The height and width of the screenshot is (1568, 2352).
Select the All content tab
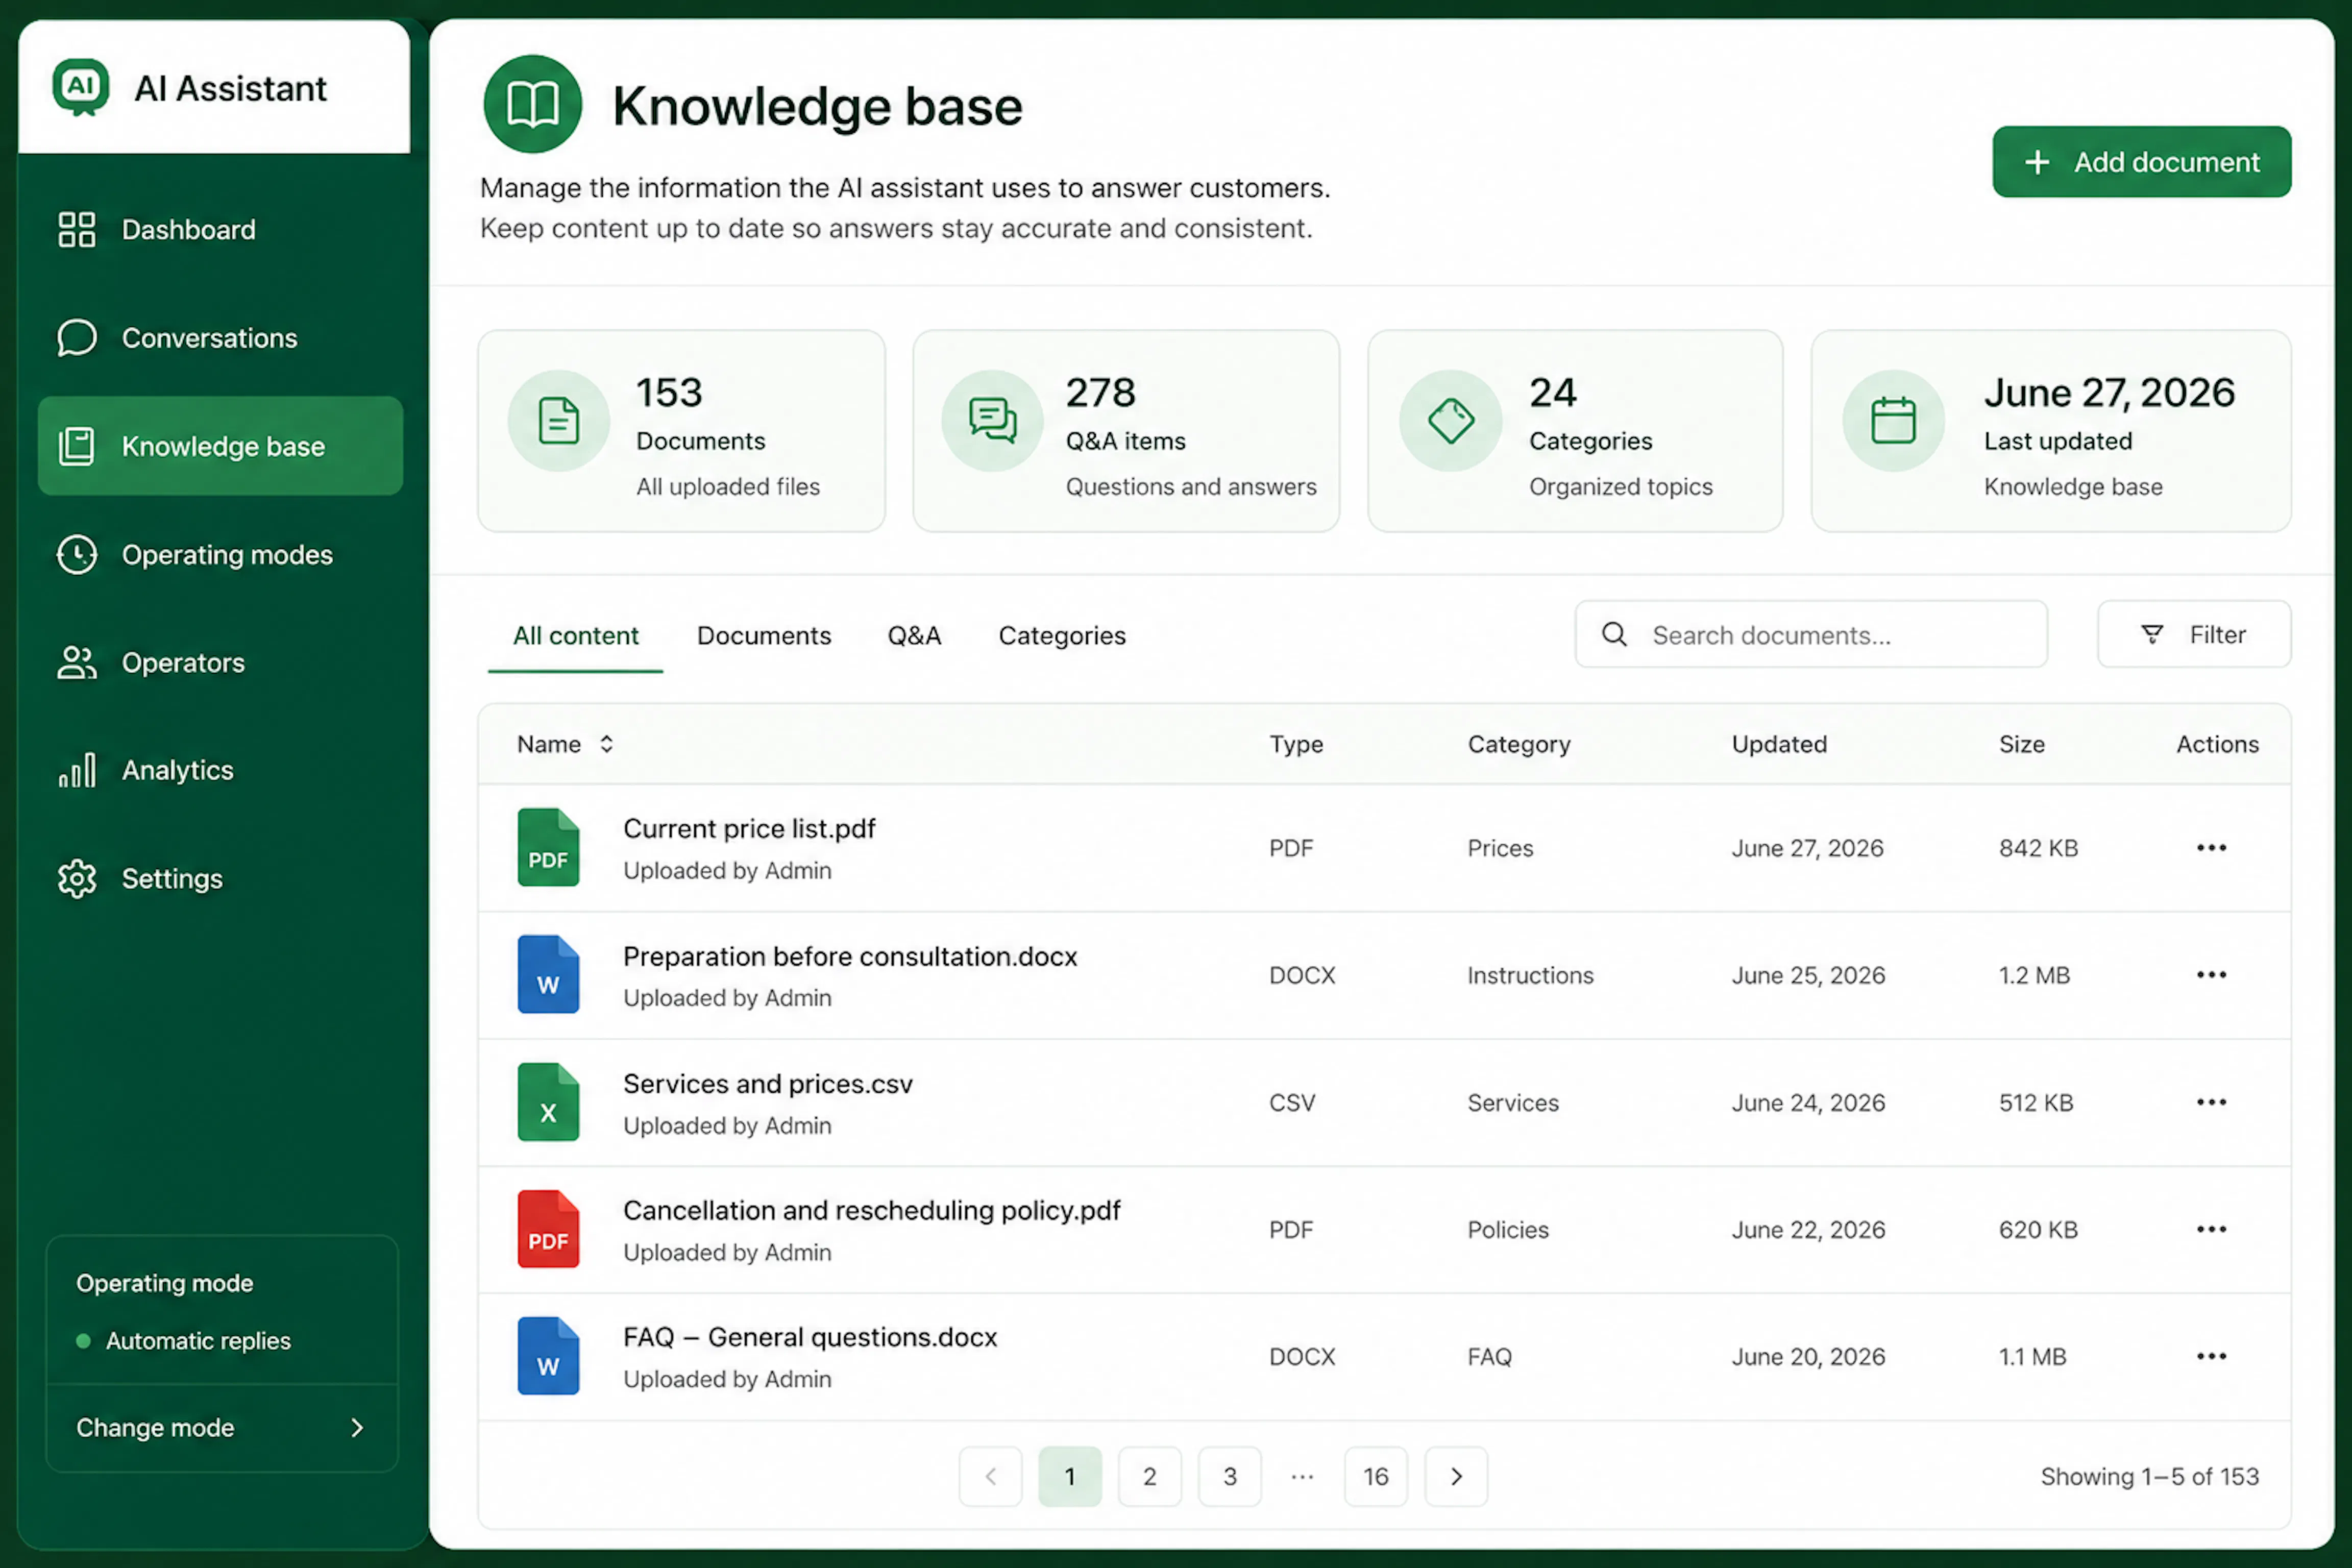(x=575, y=636)
